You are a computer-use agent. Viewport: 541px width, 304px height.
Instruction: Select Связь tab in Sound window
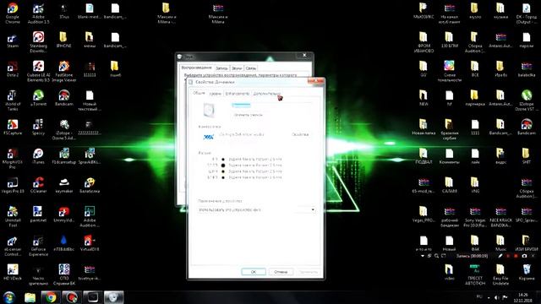251,68
